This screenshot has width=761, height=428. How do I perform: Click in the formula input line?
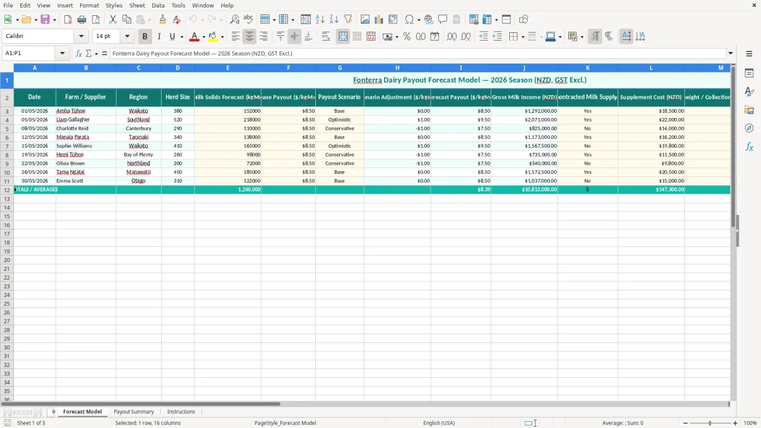417,53
